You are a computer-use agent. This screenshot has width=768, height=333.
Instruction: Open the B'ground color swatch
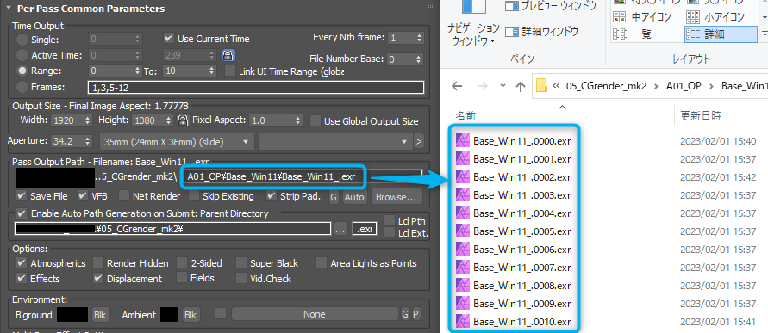(72, 314)
